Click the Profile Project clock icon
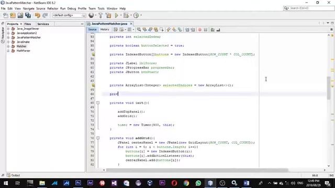 click(136, 15)
